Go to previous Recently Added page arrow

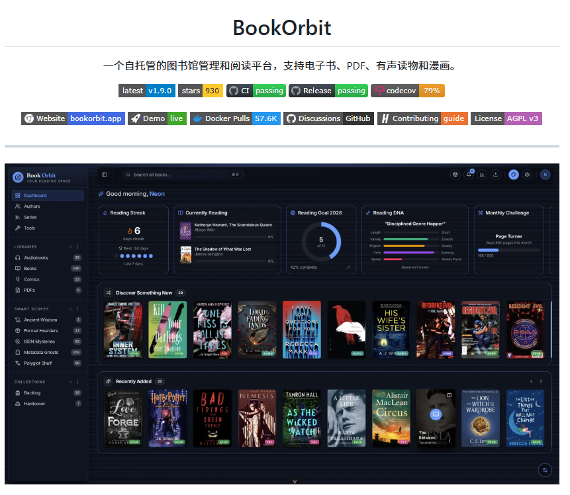pos(532,382)
